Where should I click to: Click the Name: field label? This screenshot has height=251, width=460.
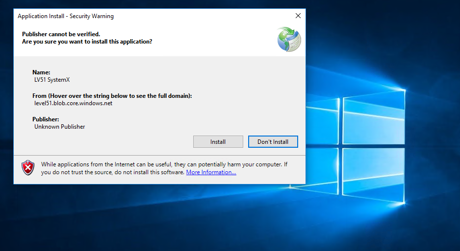pyautogui.click(x=41, y=72)
